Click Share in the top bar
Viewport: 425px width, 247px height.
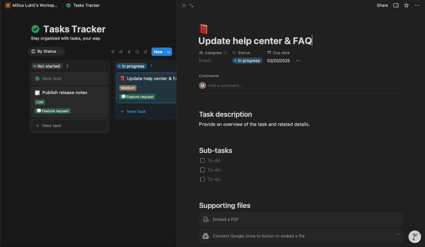tap(382, 5)
